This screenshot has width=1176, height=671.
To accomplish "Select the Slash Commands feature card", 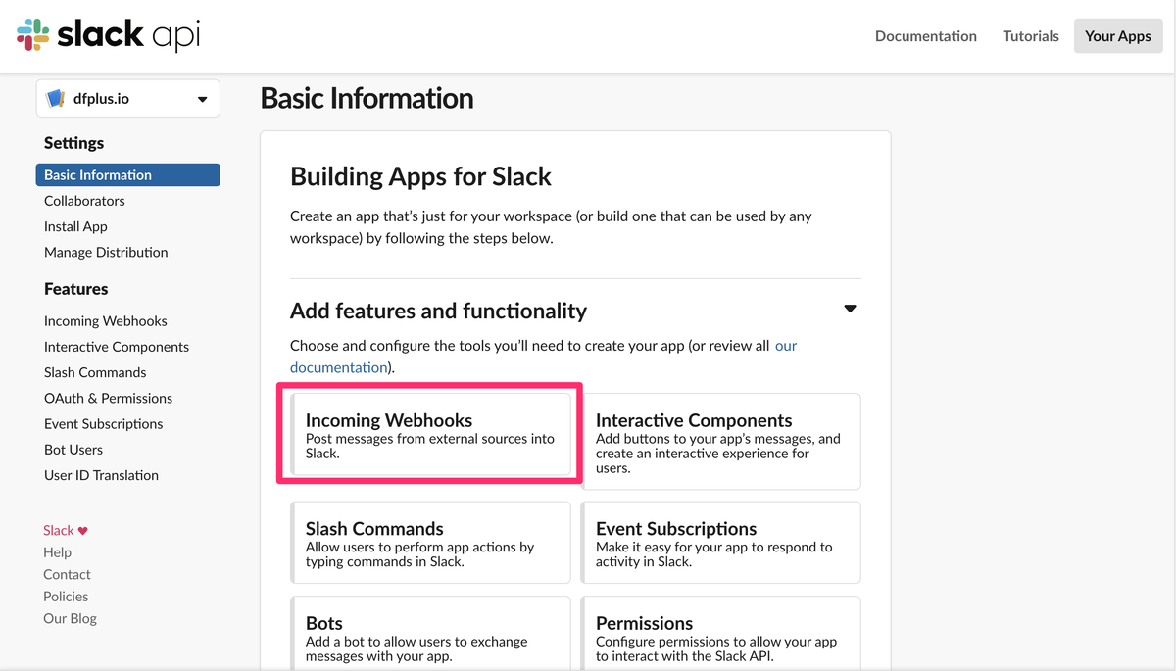I will tap(431, 543).
